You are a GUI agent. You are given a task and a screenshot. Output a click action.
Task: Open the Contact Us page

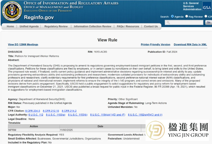151,27
